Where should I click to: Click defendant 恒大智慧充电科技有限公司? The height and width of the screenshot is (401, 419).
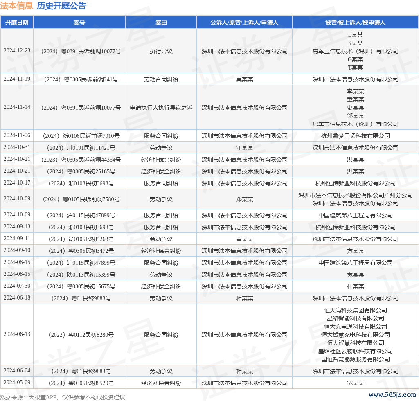coord(356,335)
